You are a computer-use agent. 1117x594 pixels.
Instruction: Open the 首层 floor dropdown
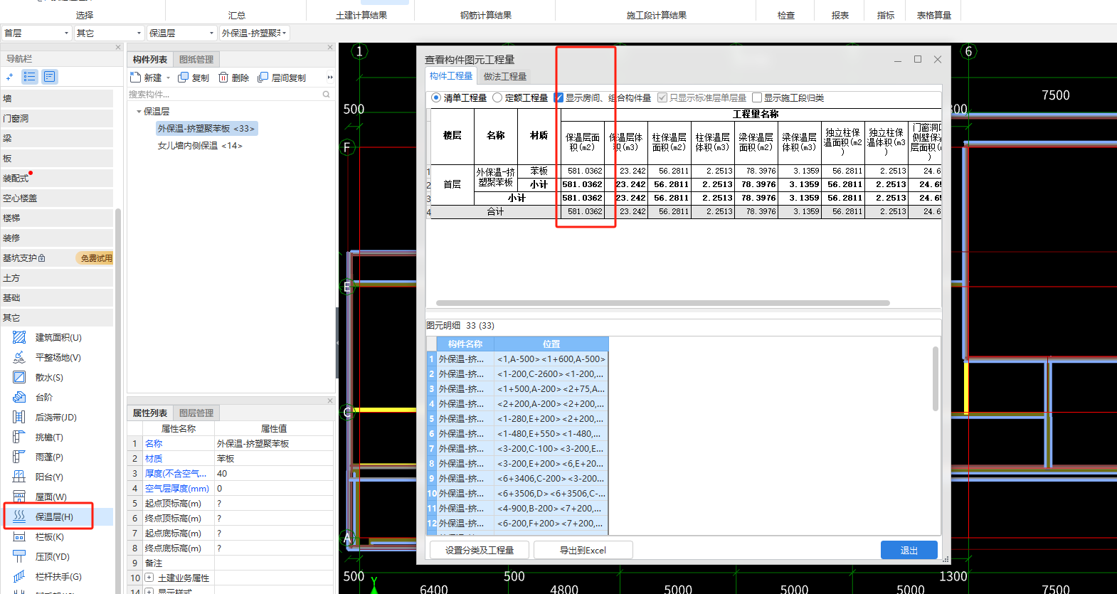tap(36, 33)
